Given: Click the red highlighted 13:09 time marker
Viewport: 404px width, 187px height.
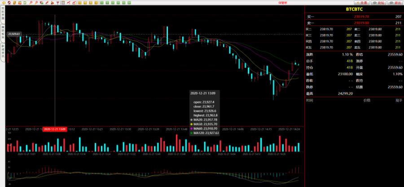Looking at the screenshot, I should click(54, 129).
